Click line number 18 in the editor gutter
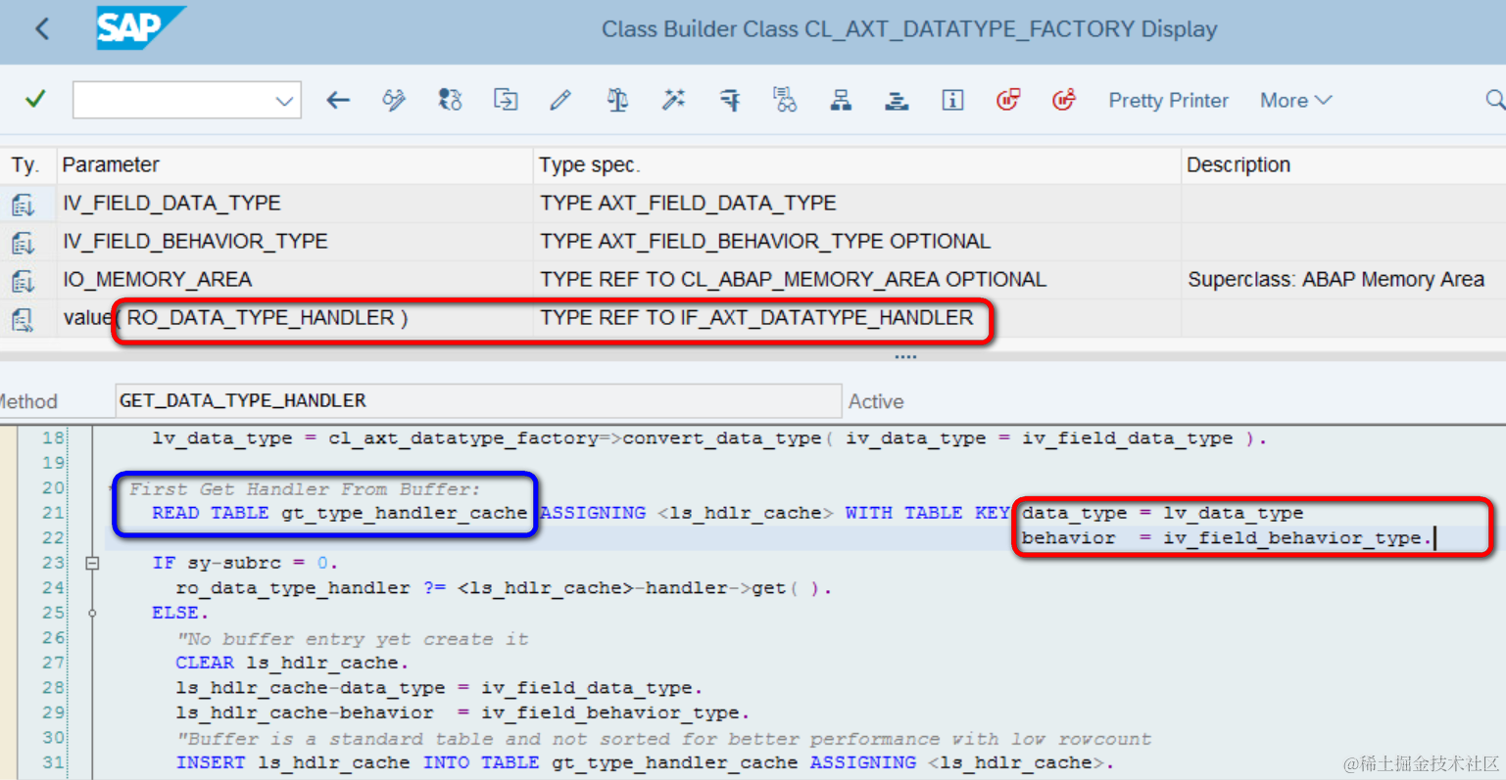 [53, 437]
